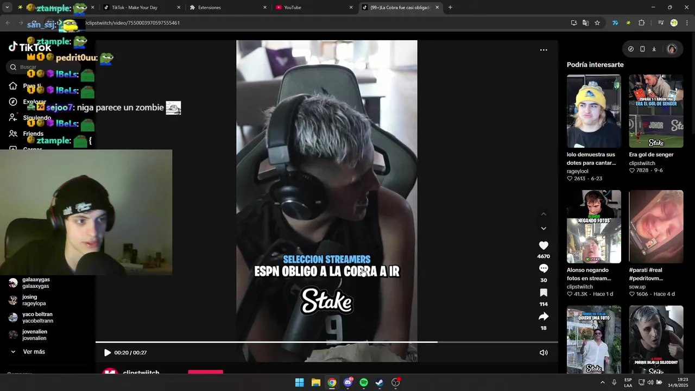Open the three-dot options menu above the video
This screenshot has height=391, width=695.
[544, 50]
